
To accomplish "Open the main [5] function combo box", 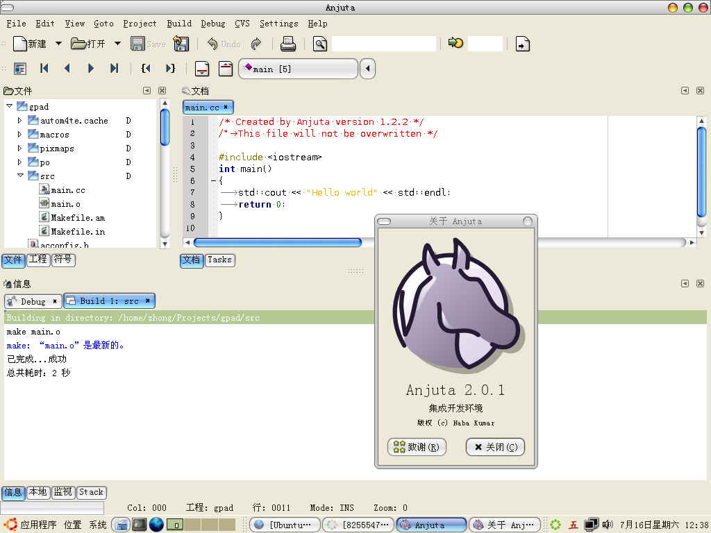I will click(298, 69).
